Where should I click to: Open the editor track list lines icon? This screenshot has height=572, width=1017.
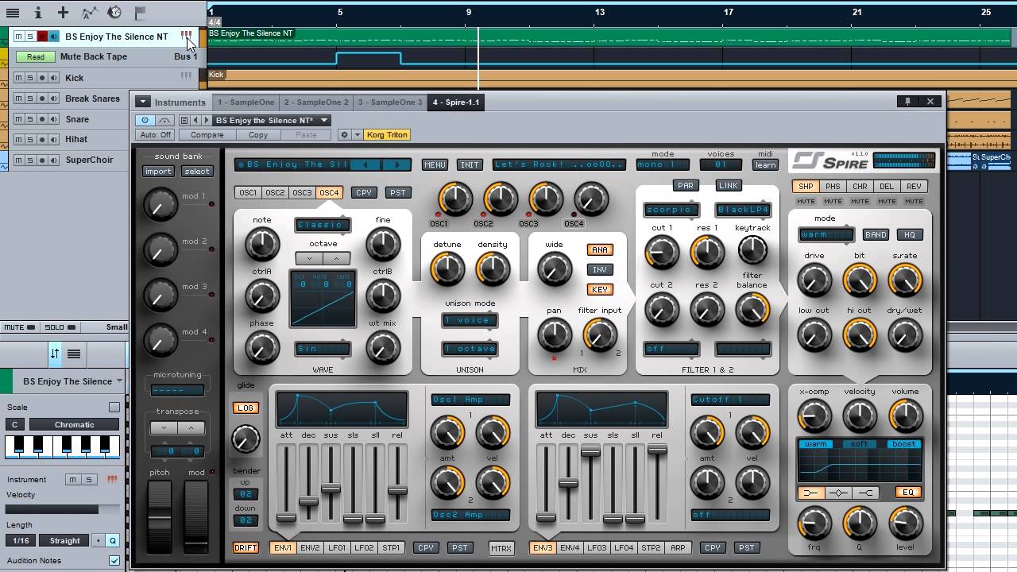point(74,354)
